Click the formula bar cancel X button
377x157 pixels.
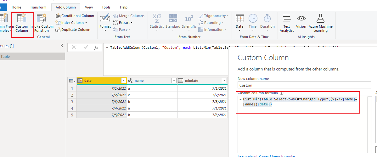pos(74,48)
